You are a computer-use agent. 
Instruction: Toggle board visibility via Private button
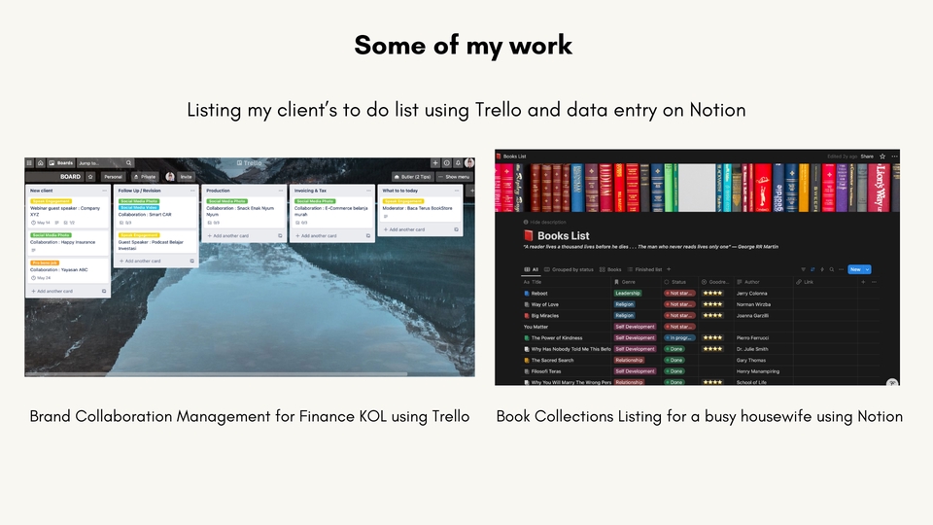(x=144, y=177)
